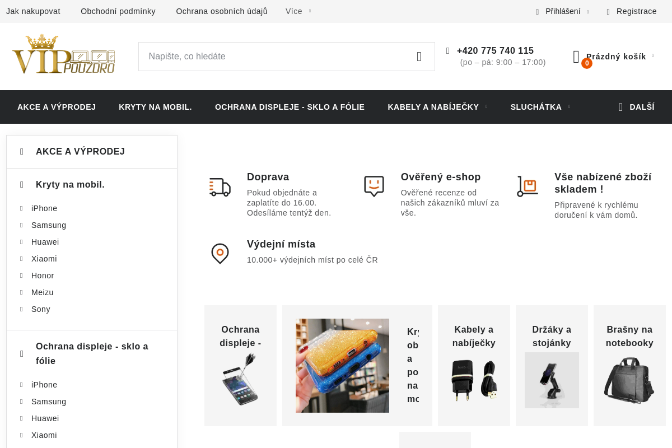Click the stock hand-truck icon

(x=527, y=186)
